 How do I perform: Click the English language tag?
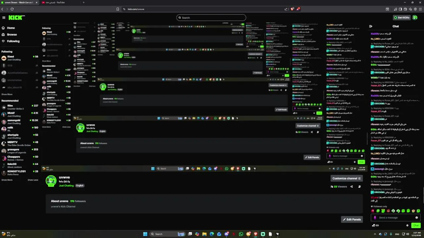click(x=80, y=185)
